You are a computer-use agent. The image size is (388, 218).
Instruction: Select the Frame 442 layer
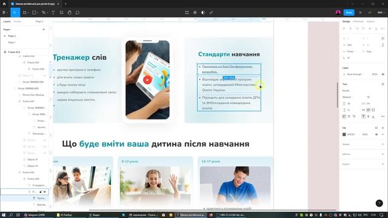coord(28,173)
